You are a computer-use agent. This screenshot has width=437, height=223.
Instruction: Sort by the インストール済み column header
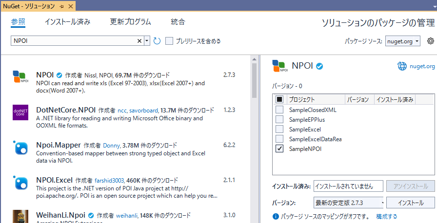click(395, 99)
